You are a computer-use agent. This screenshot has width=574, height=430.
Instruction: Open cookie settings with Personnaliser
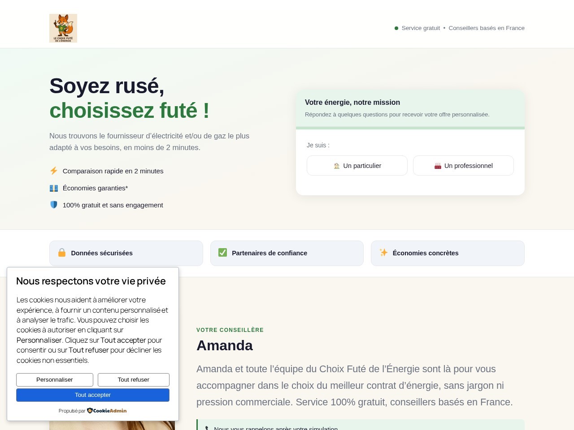point(55,380)
